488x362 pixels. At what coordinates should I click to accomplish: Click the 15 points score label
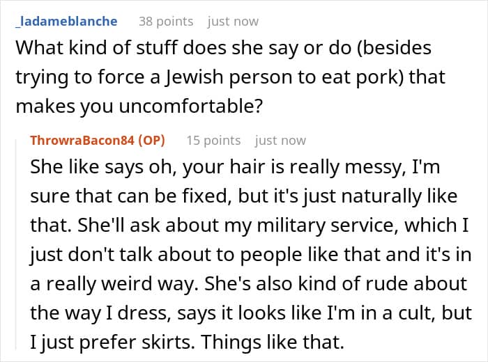tap(213, 141)
